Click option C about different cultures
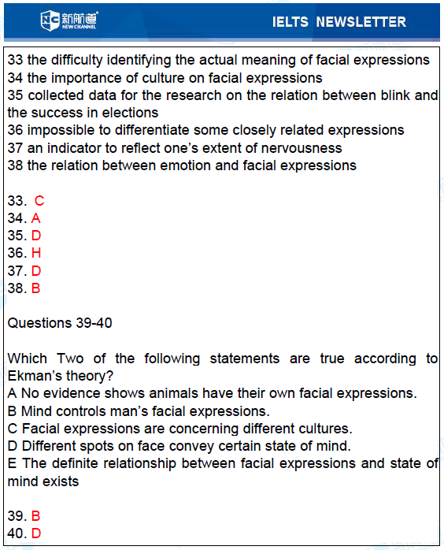The width and height of the screenshot is (444, 550). coord(180,429)
